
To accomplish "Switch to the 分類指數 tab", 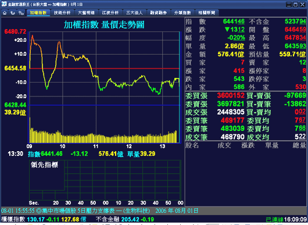I will click(182, 13).
